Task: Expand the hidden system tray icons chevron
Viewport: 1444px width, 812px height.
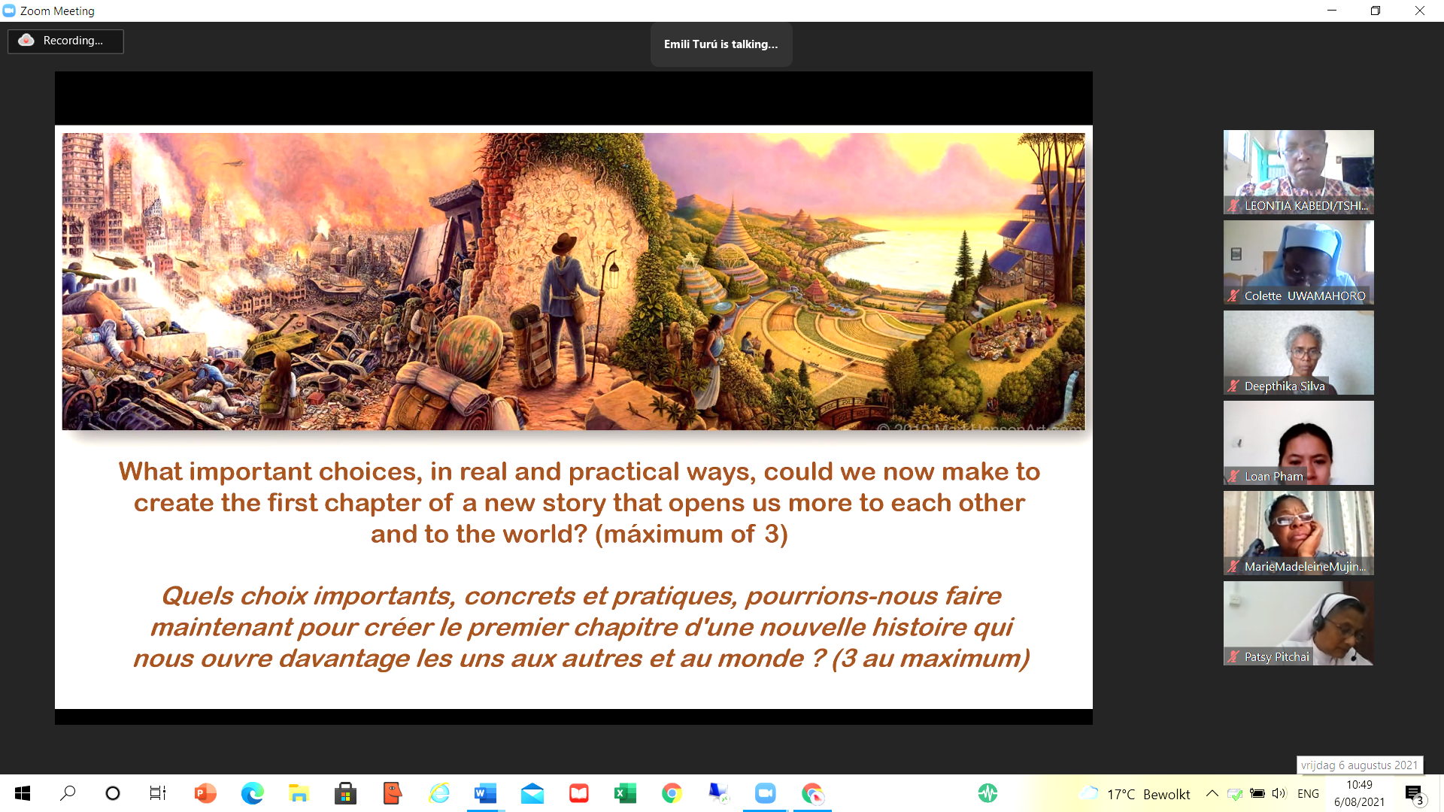Action: [x=1212, y=793]
